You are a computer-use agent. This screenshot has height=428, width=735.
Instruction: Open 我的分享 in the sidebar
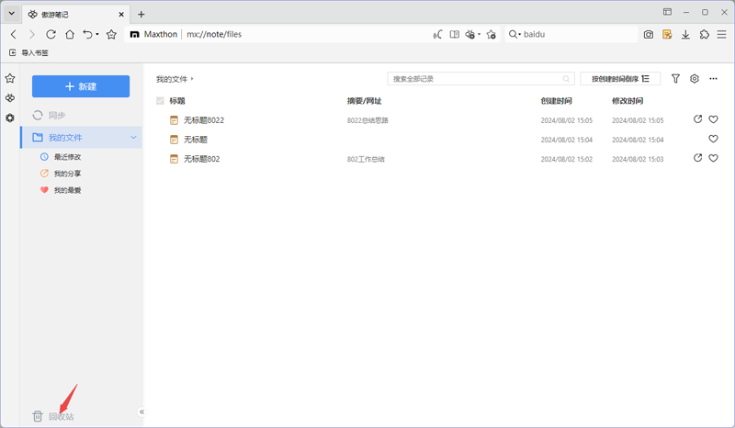[x=66, y=174]
